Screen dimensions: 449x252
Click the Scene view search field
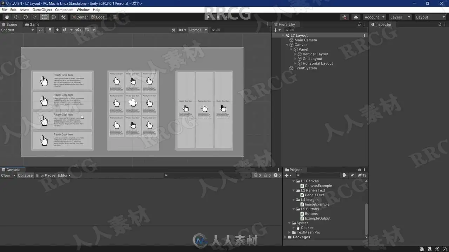click(x=240, y=30)
